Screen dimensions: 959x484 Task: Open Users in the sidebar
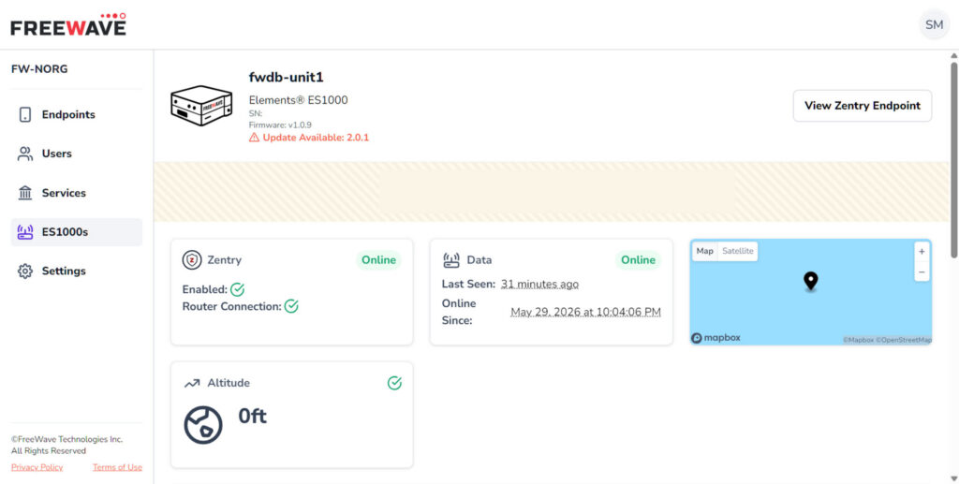click(77, 154)
